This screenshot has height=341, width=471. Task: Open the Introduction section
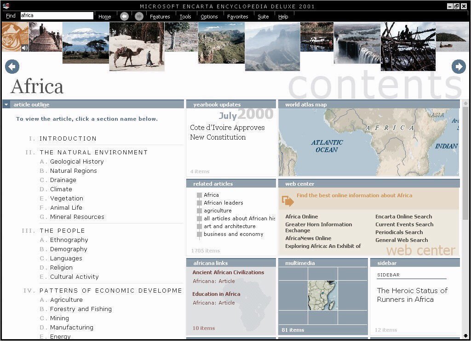coord(68,138)
